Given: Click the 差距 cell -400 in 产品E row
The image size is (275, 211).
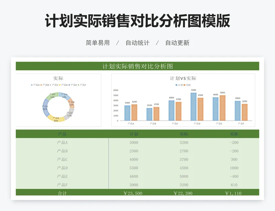Looking at the screenshot, I should pos(234,176).
